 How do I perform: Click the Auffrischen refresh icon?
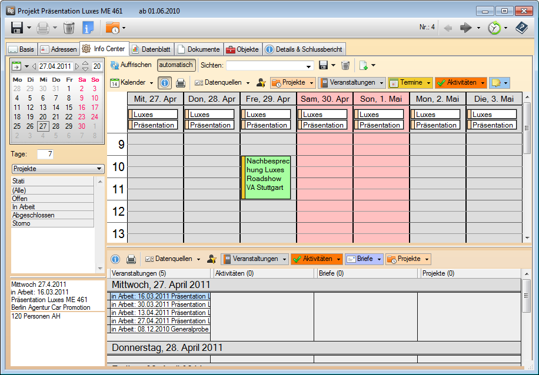pos(115,65)
